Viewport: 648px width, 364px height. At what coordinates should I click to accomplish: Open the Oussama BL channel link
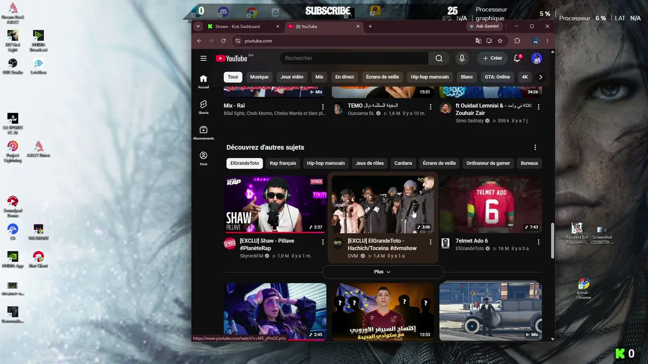(x=361, y=113)
